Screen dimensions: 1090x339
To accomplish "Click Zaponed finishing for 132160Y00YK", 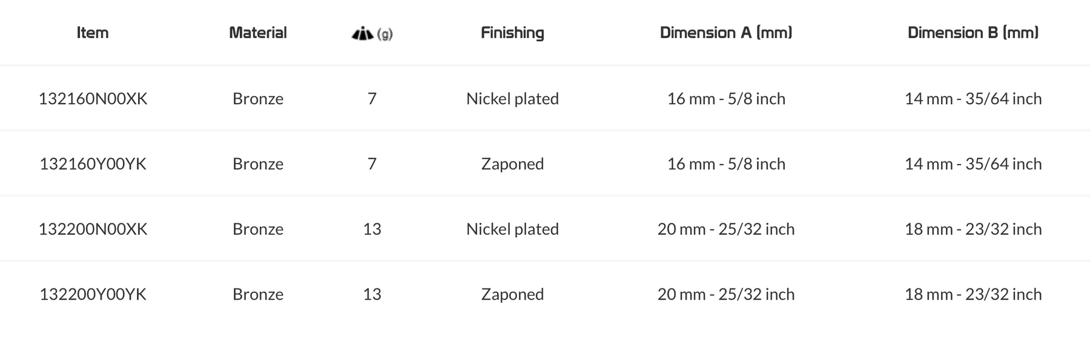I will click(x=512, y=164).
